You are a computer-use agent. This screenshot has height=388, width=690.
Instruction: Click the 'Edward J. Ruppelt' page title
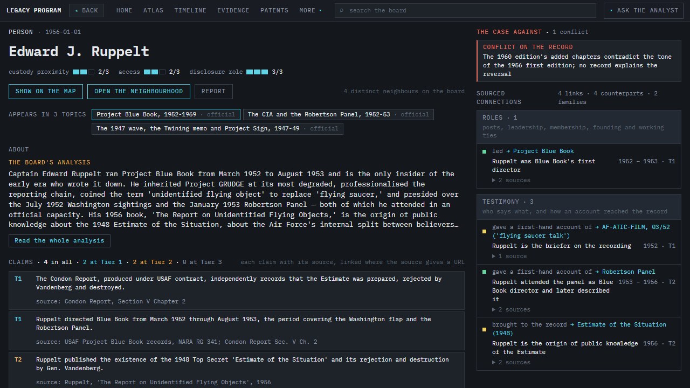click(x=79, y=51)
